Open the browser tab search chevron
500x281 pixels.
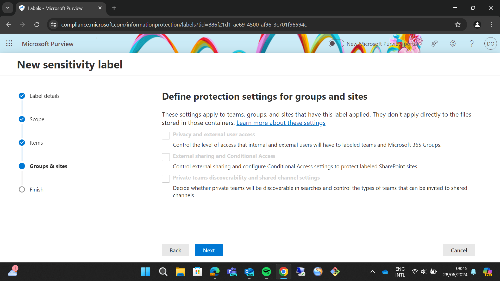(8, 8)
